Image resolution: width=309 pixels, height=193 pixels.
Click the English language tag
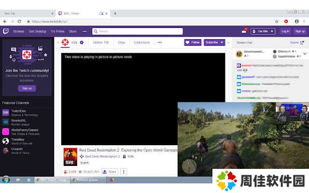point(84,163)
